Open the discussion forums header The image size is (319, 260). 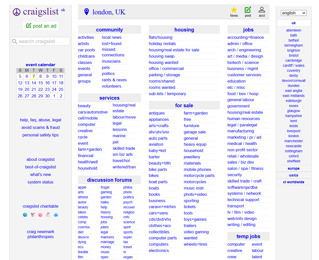coord(110,180)
